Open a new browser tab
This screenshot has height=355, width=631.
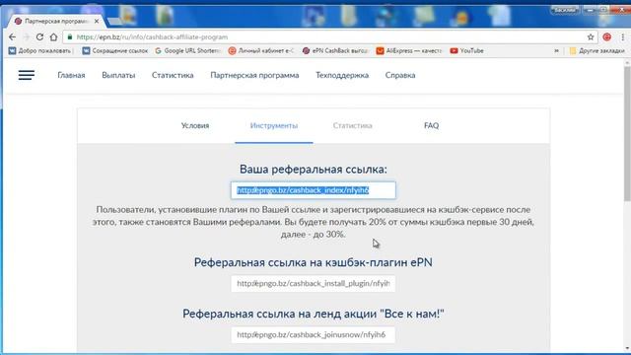click(114, 21)
